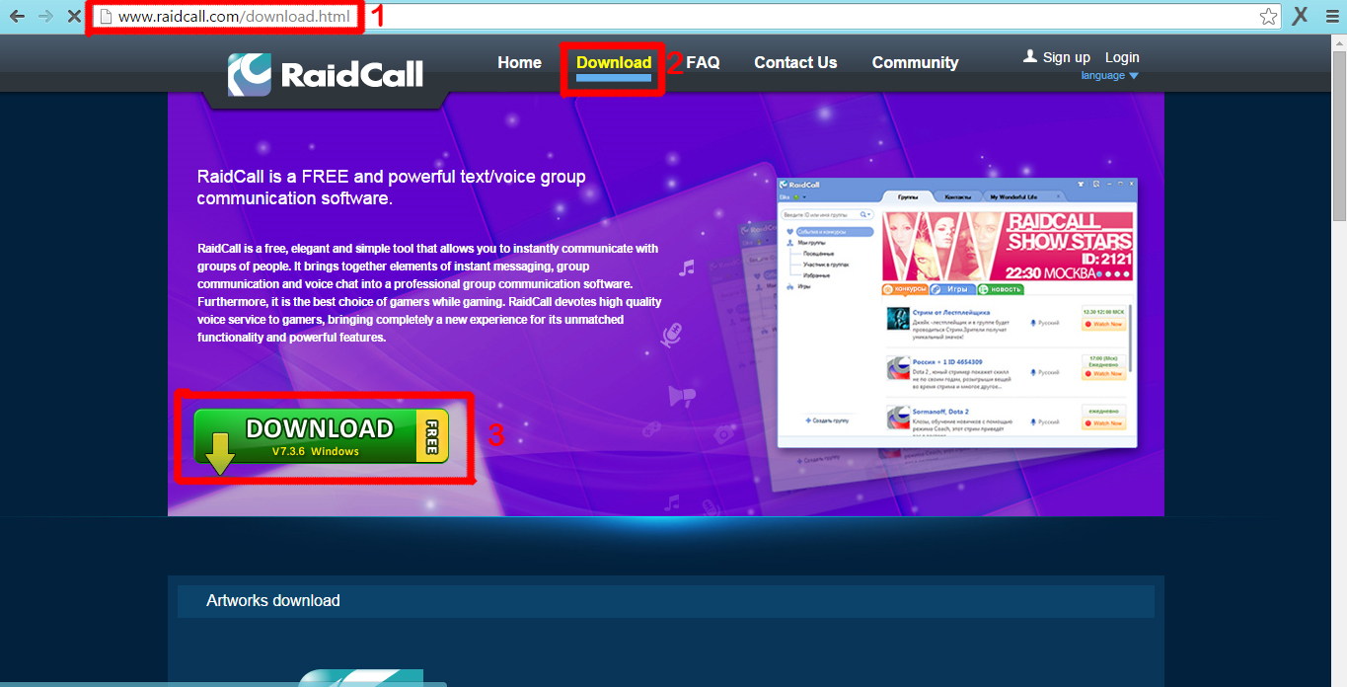
Task: Click the Login link
Action: 1122,57
